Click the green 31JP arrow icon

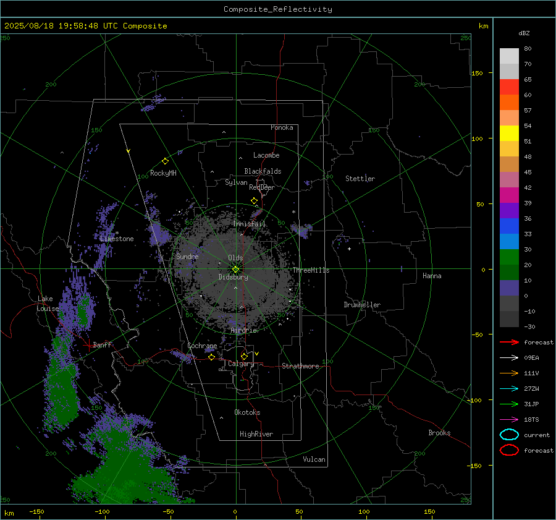(509, 404)
